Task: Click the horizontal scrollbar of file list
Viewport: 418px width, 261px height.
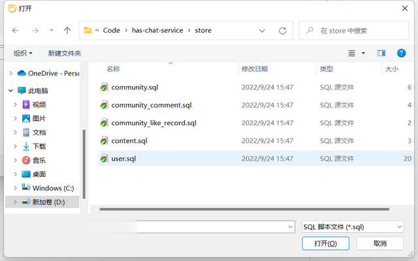Action: click(x=244, y=209)
